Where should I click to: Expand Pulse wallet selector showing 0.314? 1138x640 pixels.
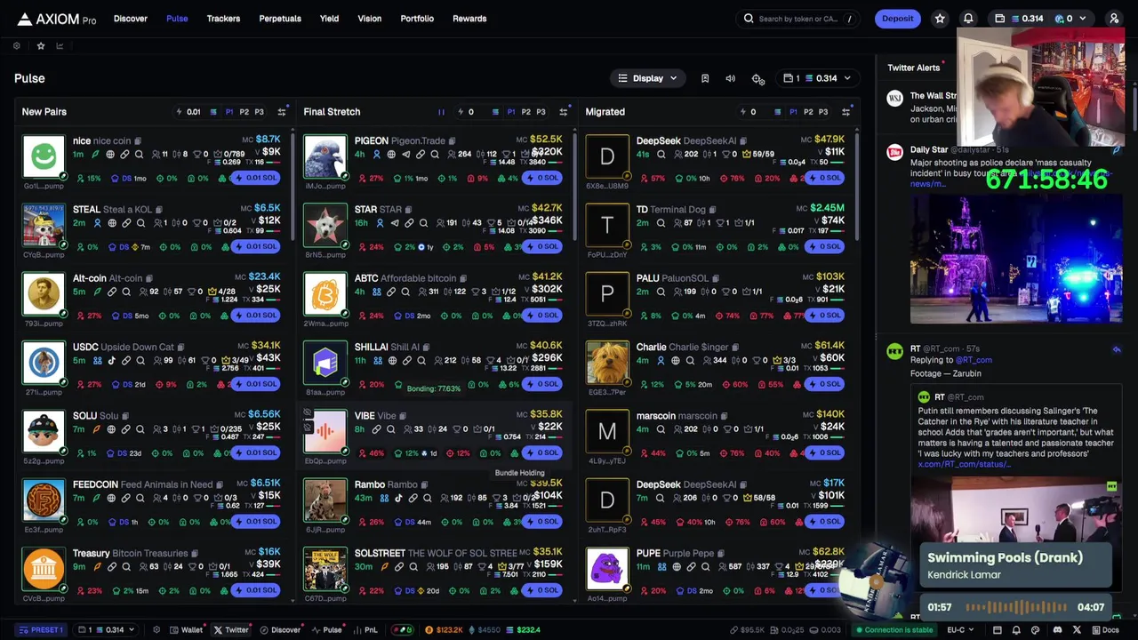click(x=818, y=78)
